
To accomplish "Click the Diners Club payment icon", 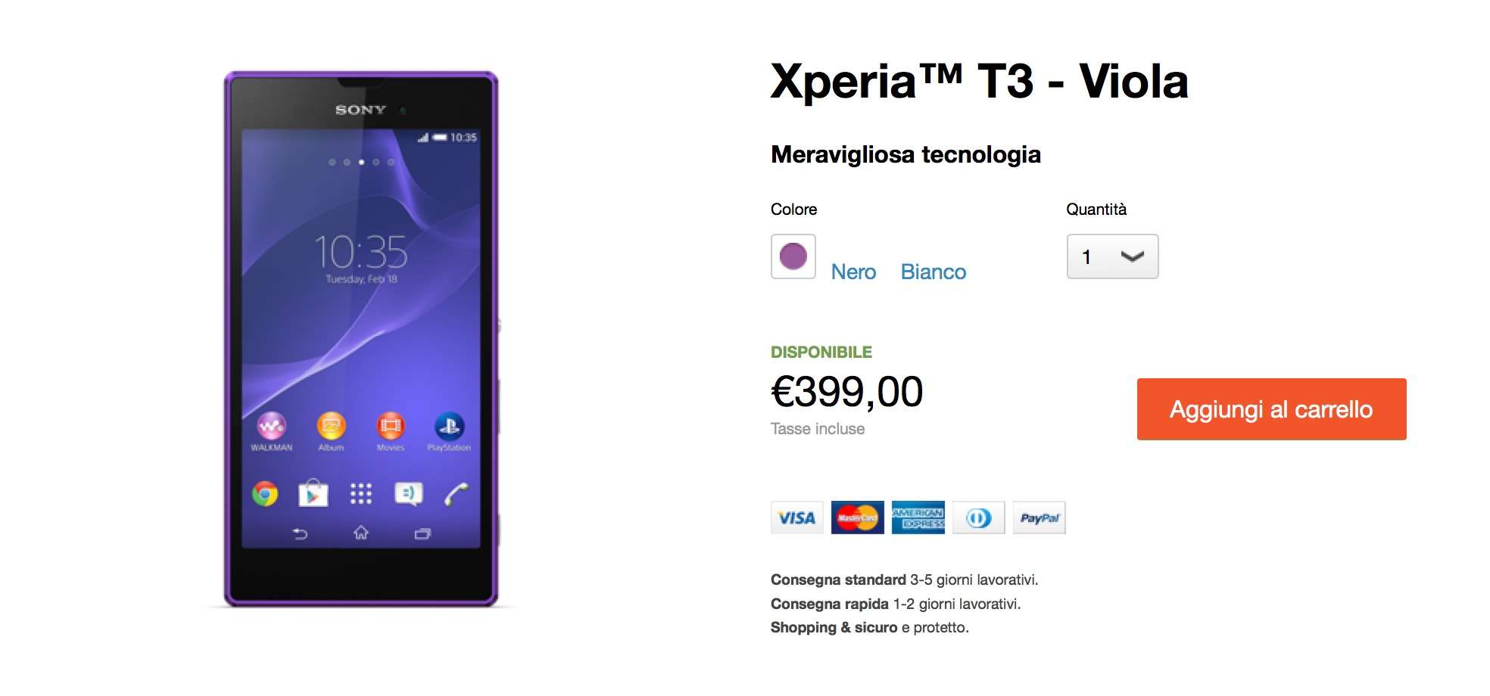I will [x=978, y=517].
